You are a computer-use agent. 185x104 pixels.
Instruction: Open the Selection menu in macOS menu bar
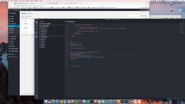[16, 1]
